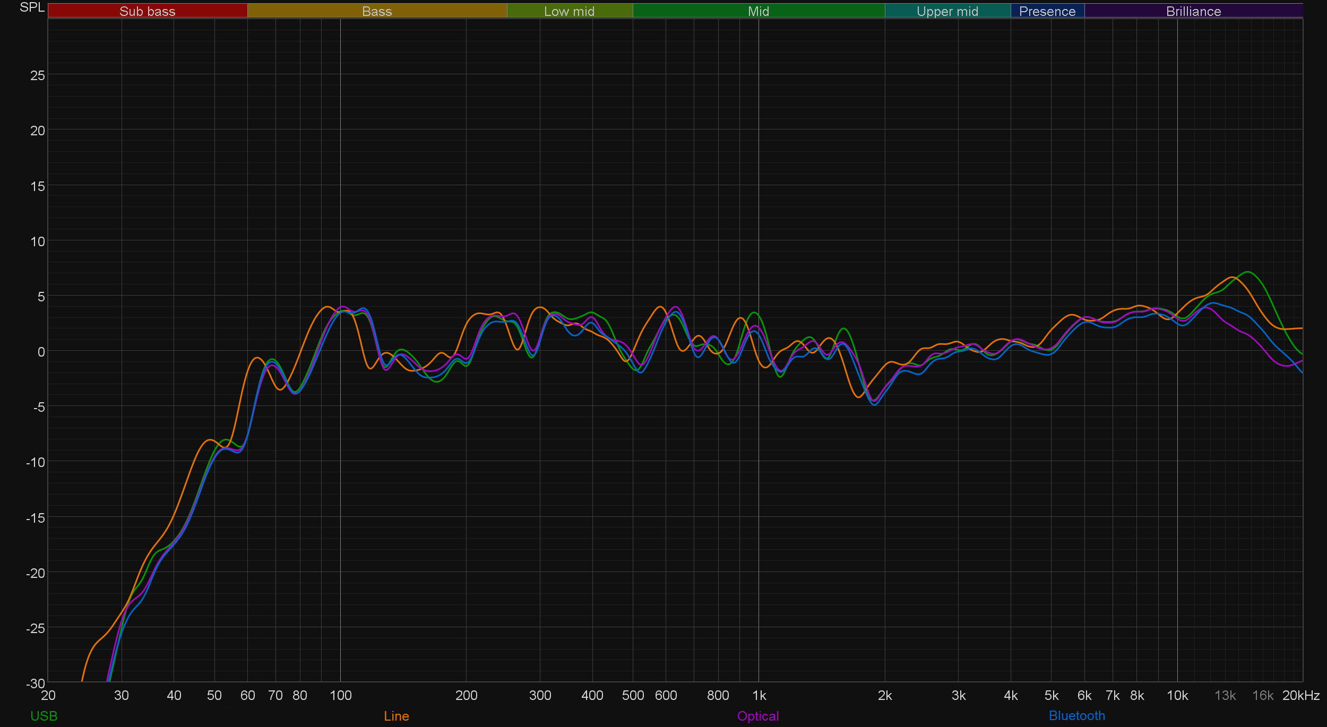Image resolution: width=1327 pixels, height=727 pixels.
Task: Click the SPL axis label
Action: point(32,7)
